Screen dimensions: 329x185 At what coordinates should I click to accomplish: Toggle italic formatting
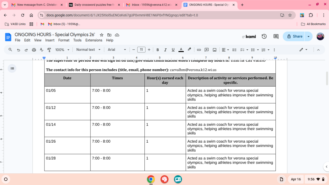[165, 50]
